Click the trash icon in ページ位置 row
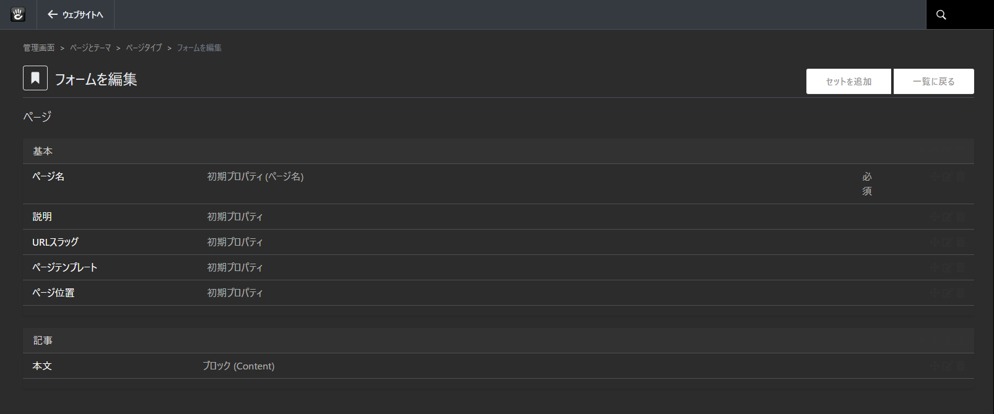This screenshot has height=414, width=994. [x=961, y=293]
